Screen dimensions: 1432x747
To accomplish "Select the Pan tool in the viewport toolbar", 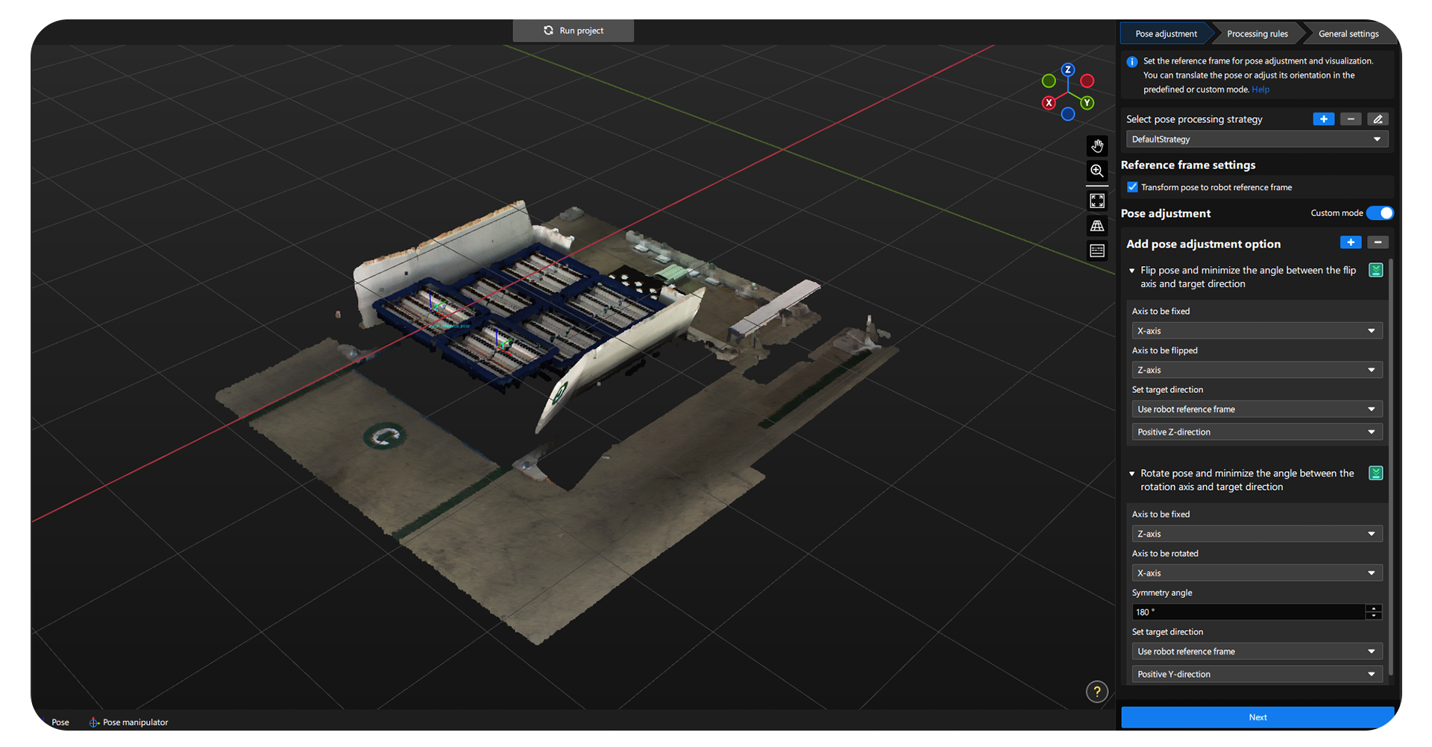I will tap(1097, 145).
